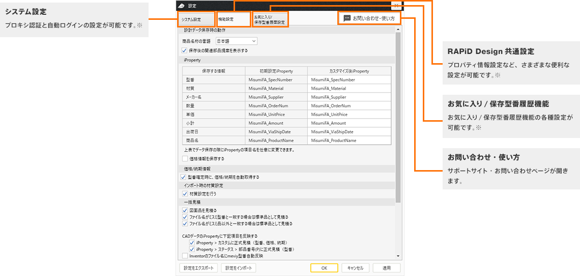Toggle 型番確定時に、価格/納期を自動取得する
This screenshot has height=276, width=580.
(184, 177)
